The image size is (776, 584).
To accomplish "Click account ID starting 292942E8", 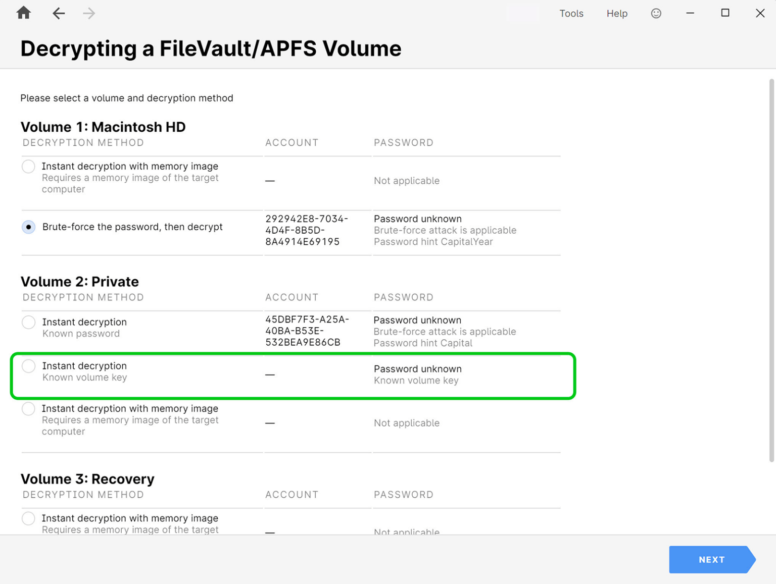I will tap(307, 230).
